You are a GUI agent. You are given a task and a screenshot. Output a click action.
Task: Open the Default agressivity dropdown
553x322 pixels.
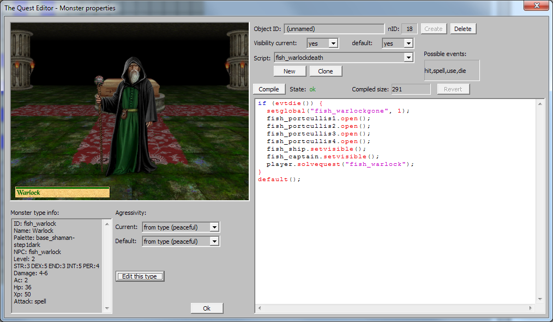[x=214, y=241]
